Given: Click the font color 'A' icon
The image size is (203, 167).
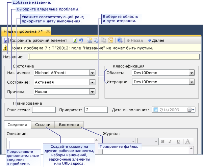Looking at the screenshot, I should coord(187,141).
